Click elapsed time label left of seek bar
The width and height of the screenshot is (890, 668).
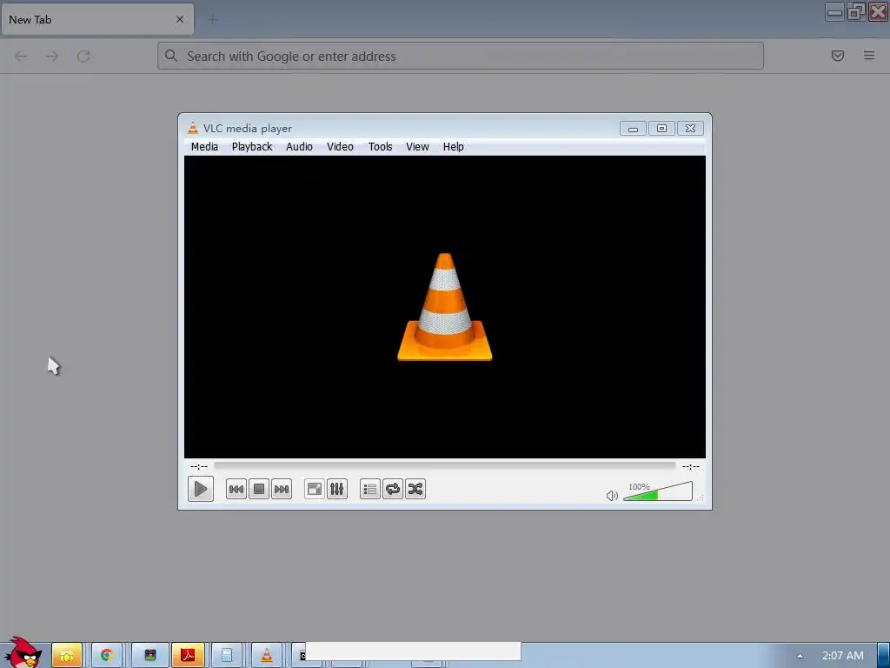(x=199, y=466)
